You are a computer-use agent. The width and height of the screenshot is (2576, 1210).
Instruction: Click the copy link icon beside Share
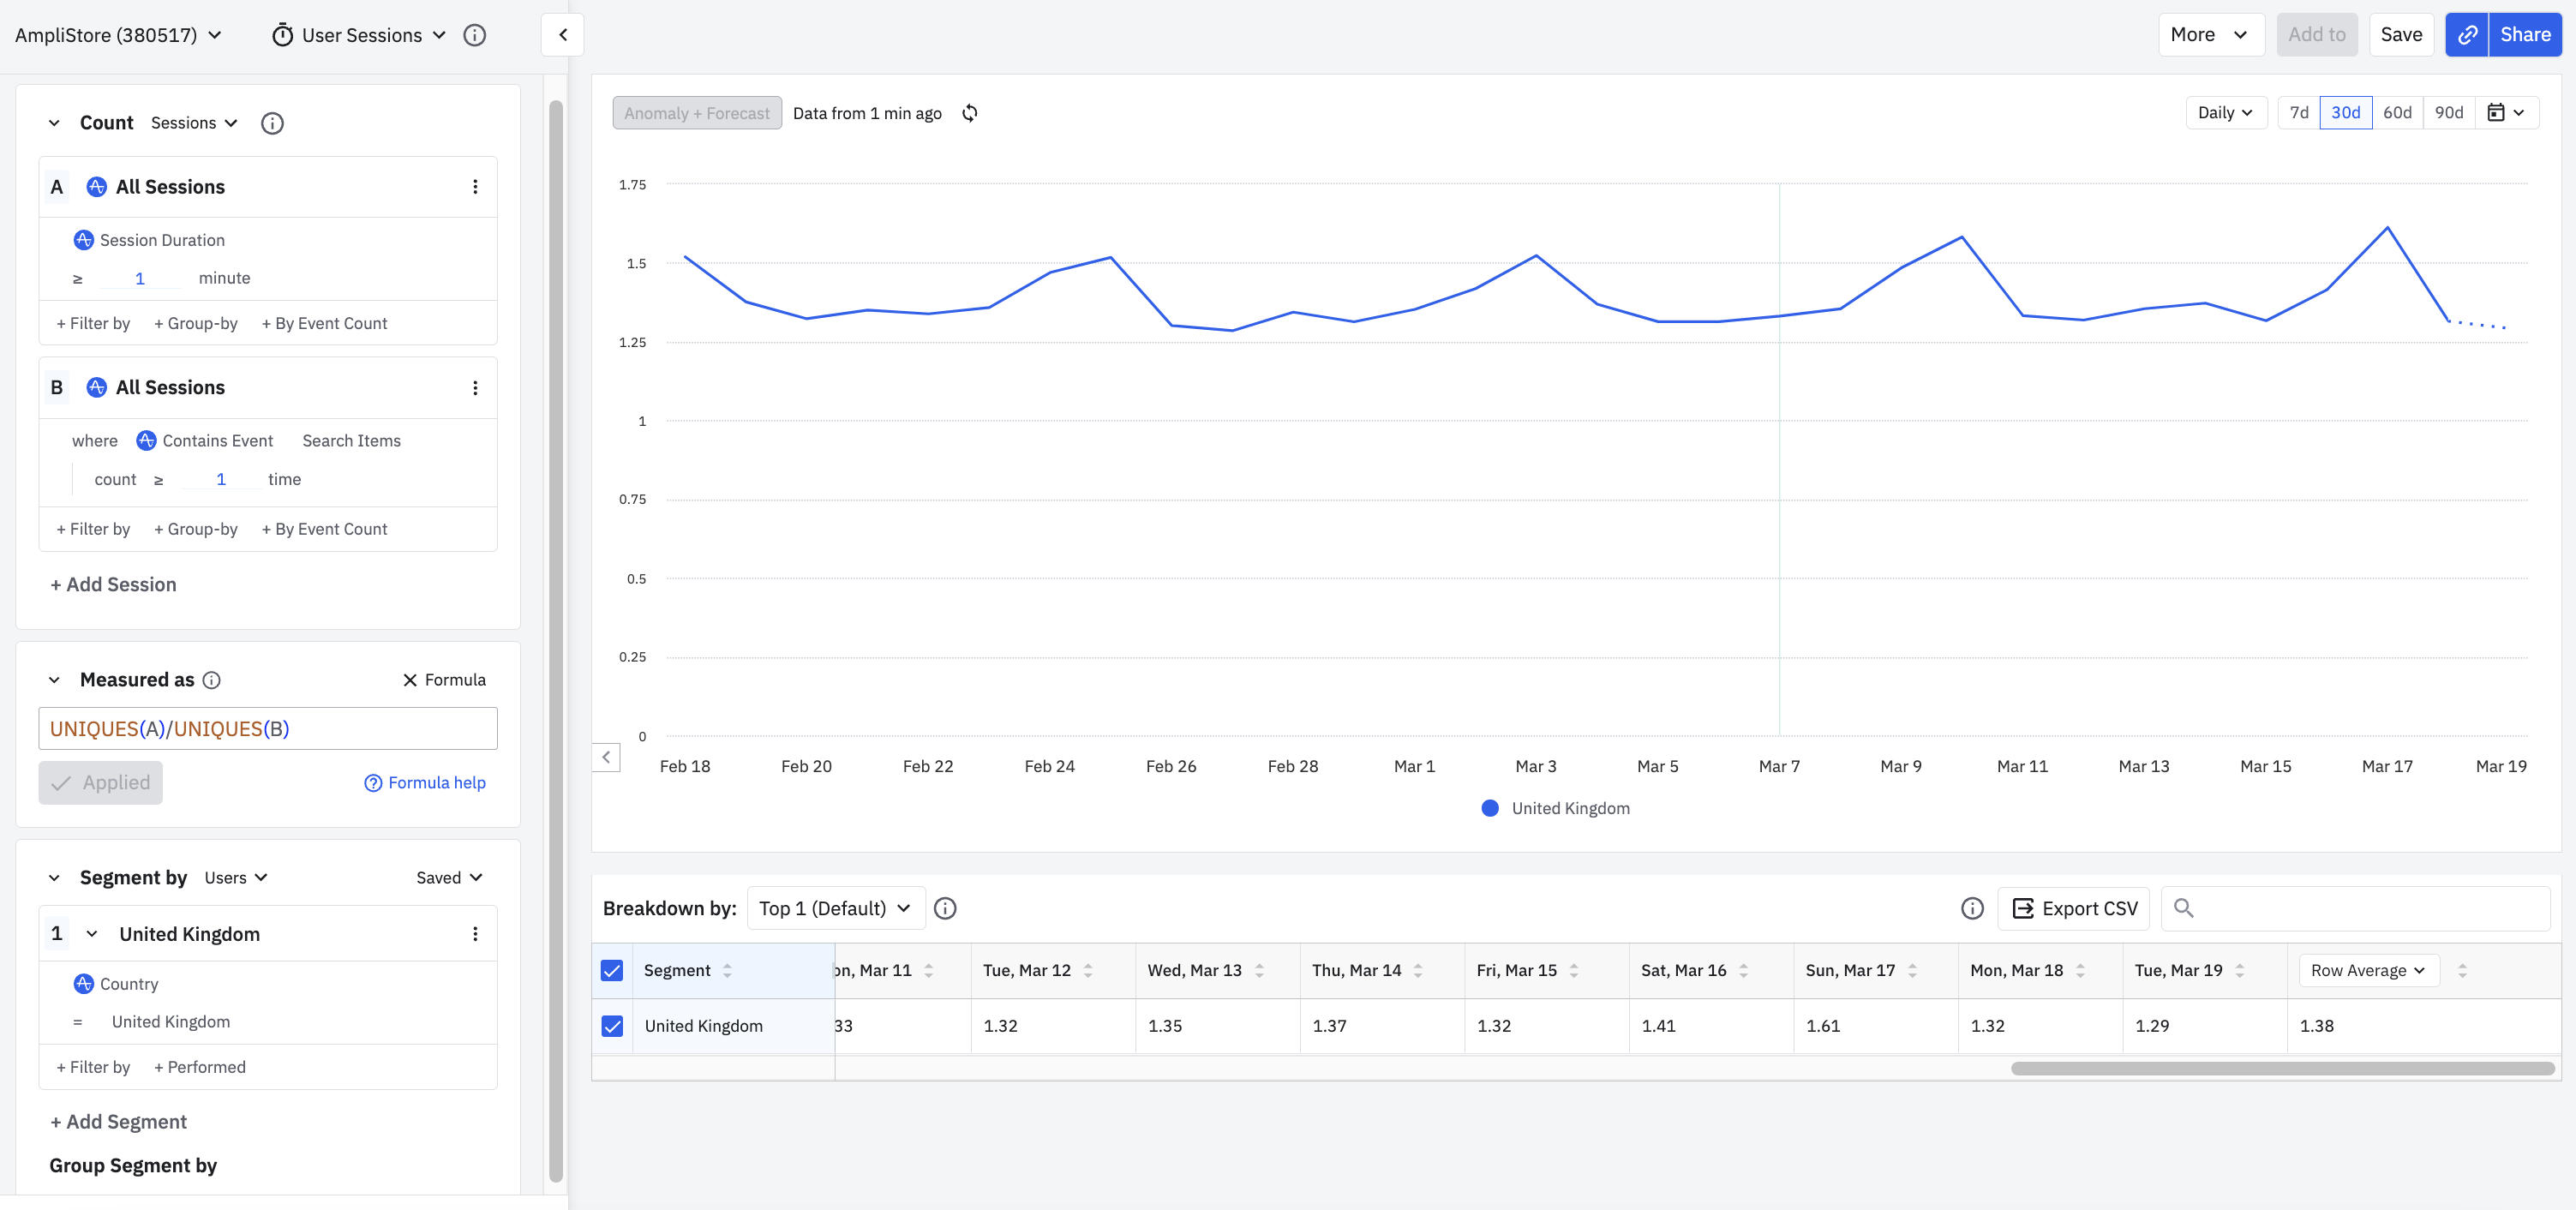tap(2466, 35)
